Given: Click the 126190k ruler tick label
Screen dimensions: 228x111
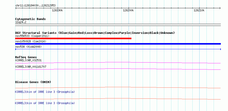Looking at the screenshot, I should [x=57, y=10].
